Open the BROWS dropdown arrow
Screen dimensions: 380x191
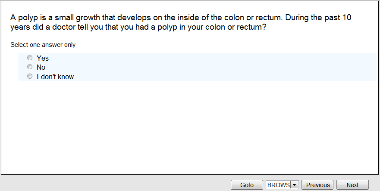coord(295,185)
